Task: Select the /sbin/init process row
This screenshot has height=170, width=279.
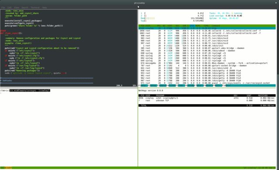Action: (207, 46)
